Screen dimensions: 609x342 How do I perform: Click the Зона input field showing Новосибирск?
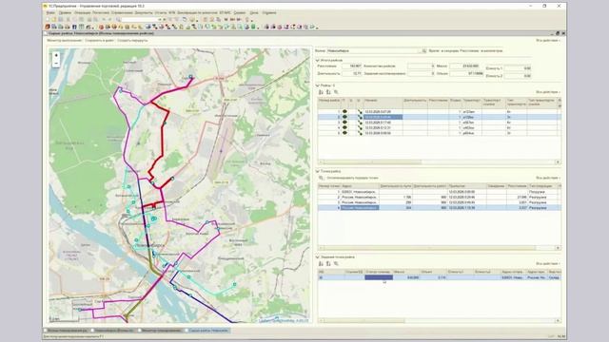click(x=371, y=50)
